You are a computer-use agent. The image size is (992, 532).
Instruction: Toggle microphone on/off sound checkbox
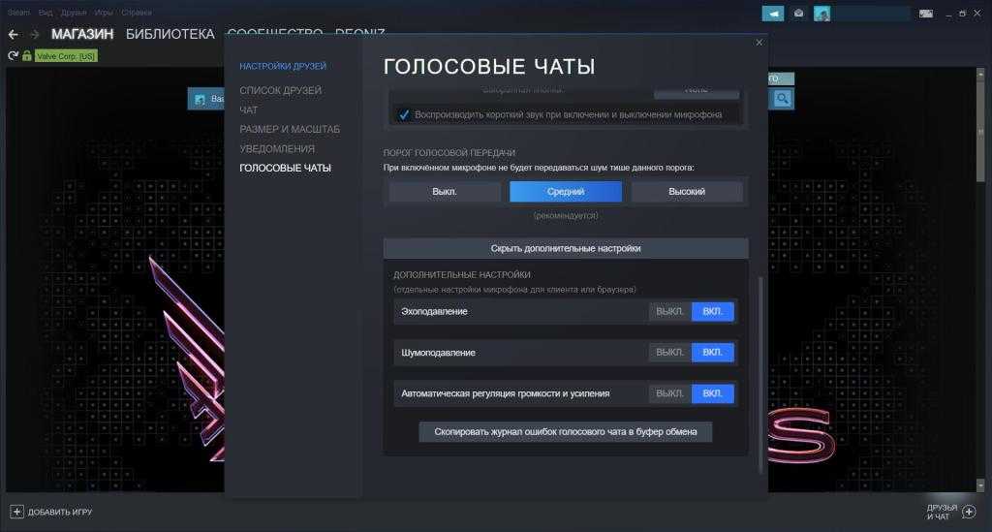pyautogui.click(x=404, y=114)
